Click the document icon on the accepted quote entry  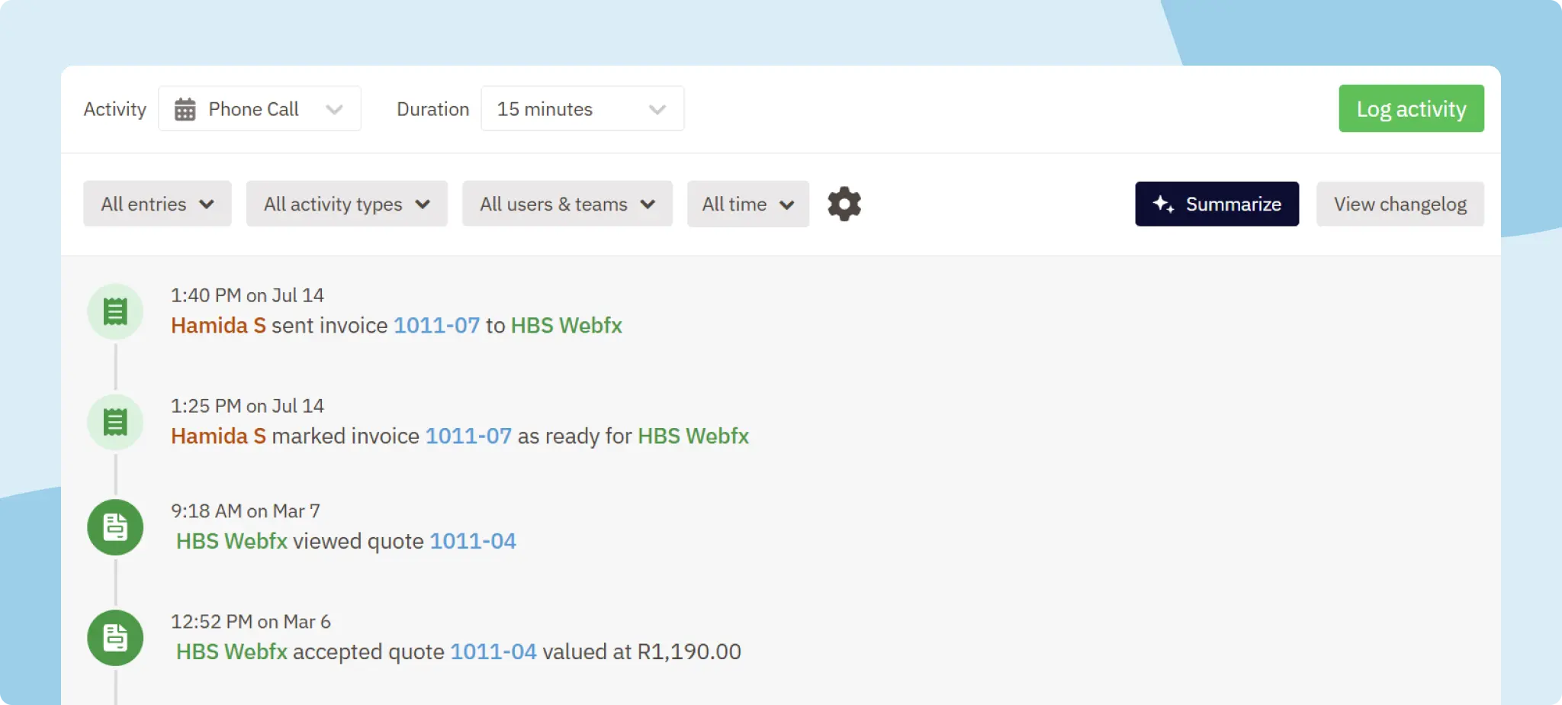point(115,638)
